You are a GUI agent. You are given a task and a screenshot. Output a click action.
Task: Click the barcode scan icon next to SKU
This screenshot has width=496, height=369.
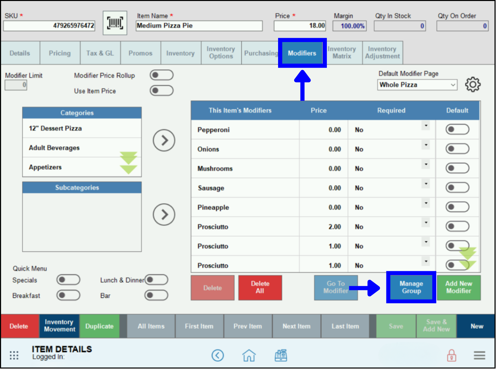point(115,23)
